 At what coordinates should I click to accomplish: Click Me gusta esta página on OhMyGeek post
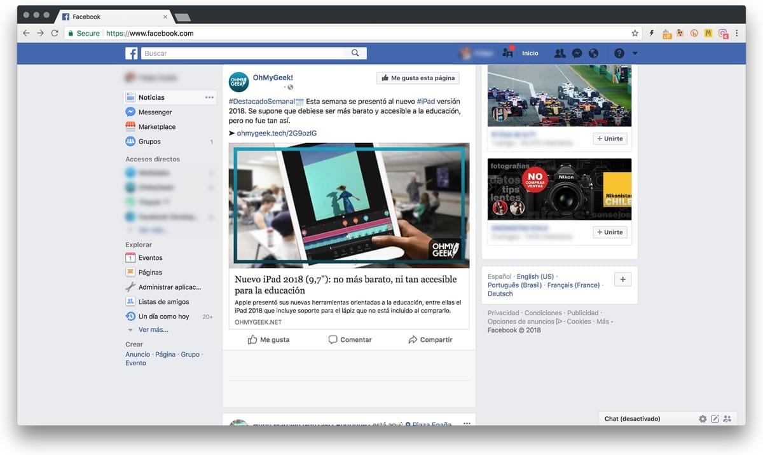[x=417, y=78]
